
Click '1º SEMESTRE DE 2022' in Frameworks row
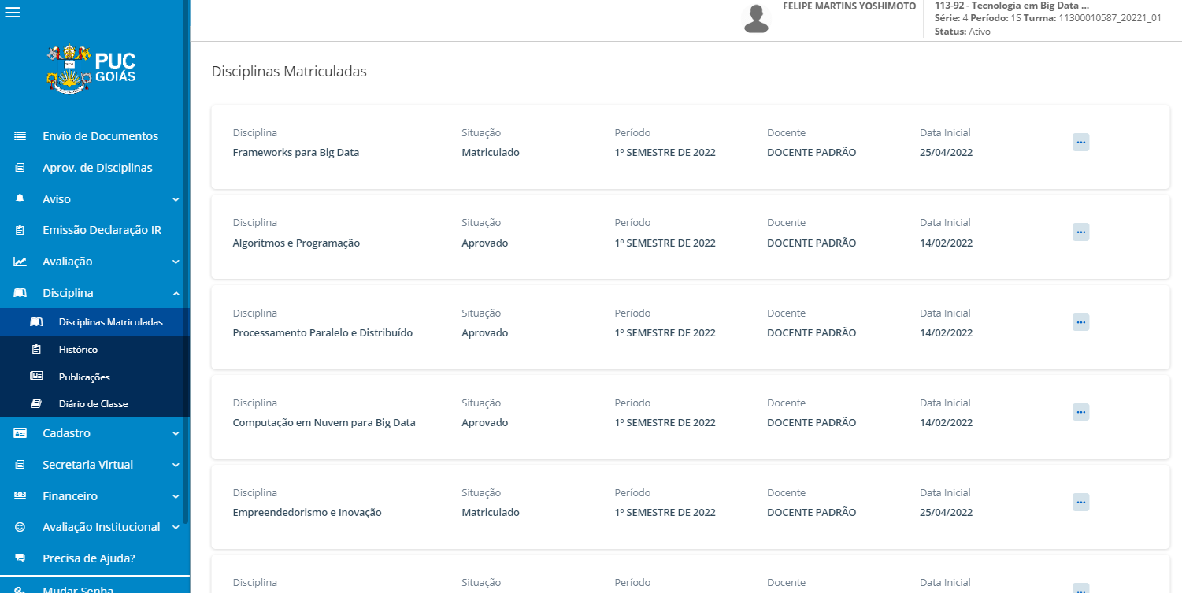pos(665,153)
